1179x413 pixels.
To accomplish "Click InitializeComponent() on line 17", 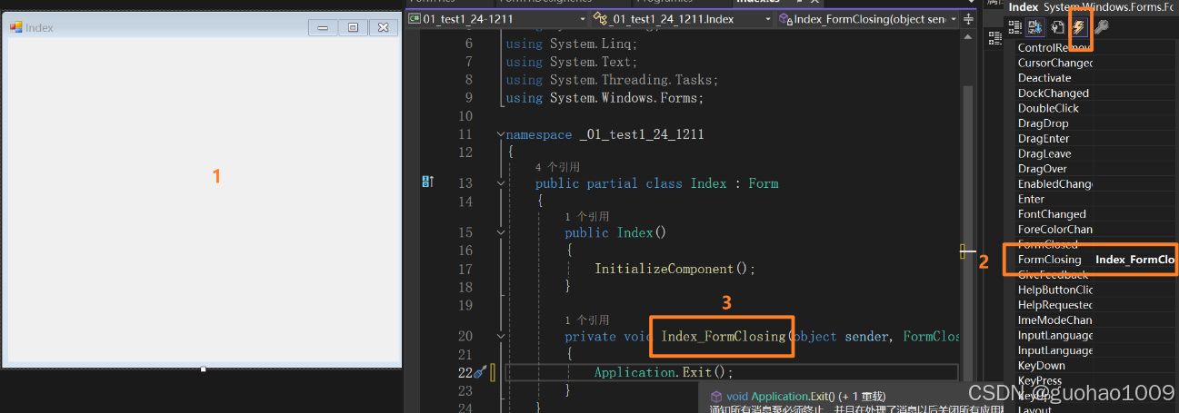I will [x=675, y=269].
